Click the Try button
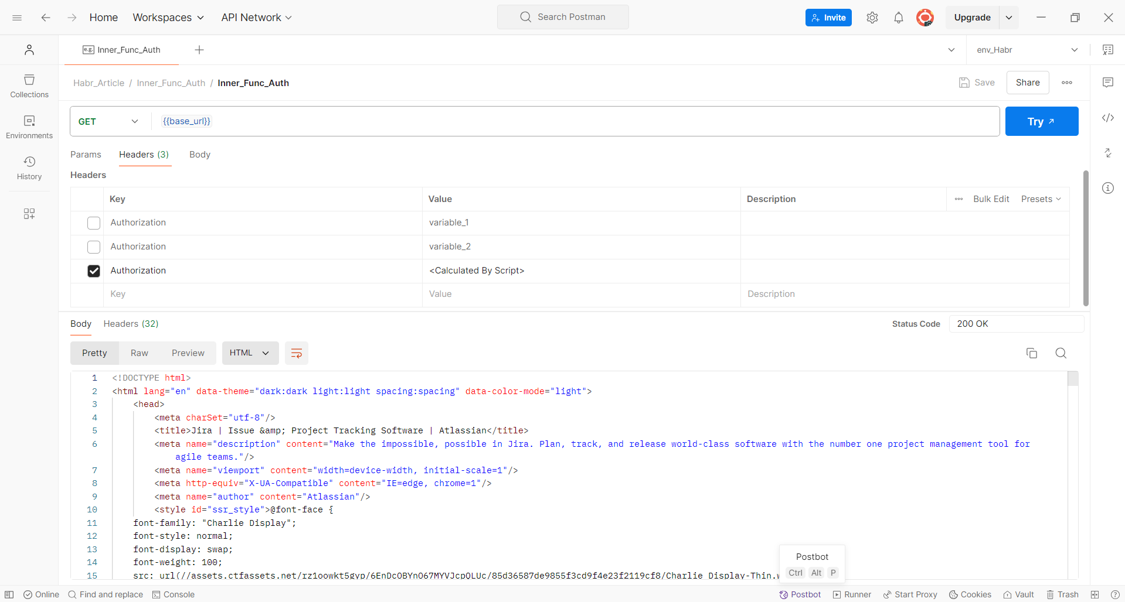The image size is (1125, 602). pyautogui.click(x=1042, y=121)
